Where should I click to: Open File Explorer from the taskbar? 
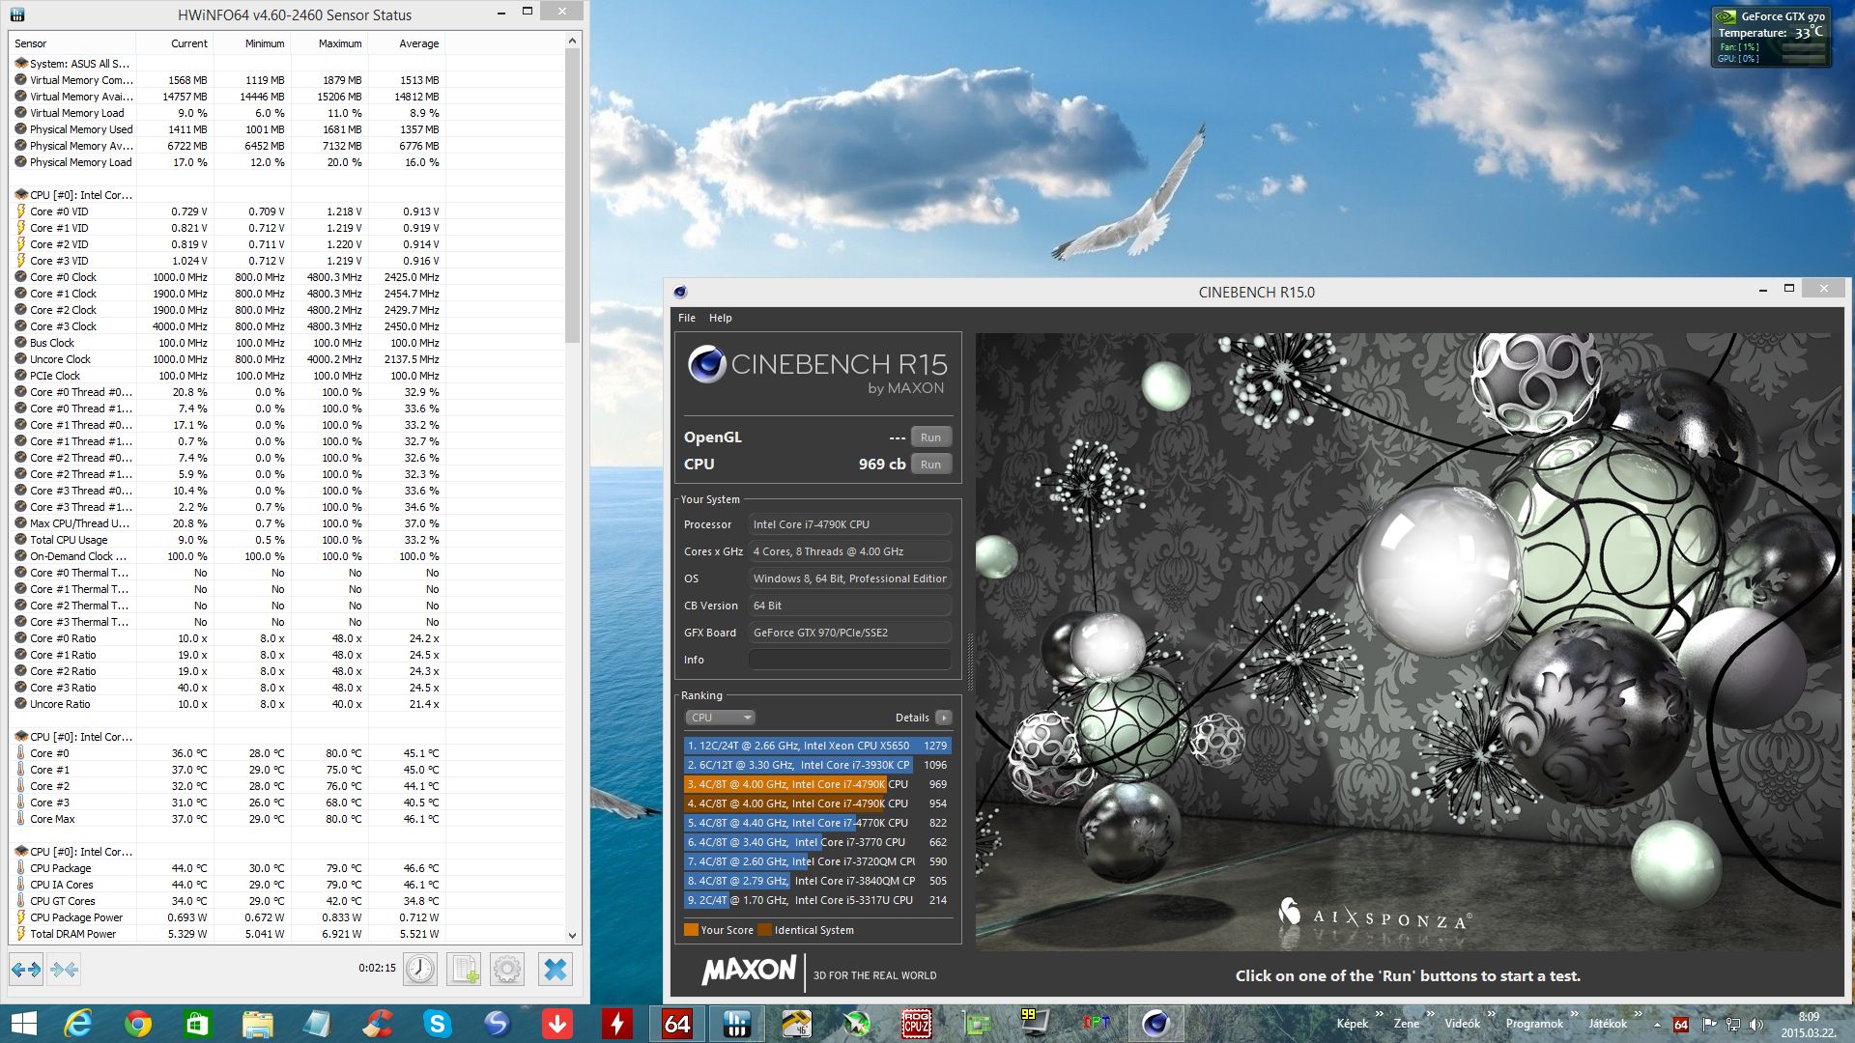(x=257, y=1024)
